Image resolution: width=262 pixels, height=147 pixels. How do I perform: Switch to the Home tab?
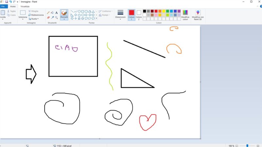(x=13, y=7)
